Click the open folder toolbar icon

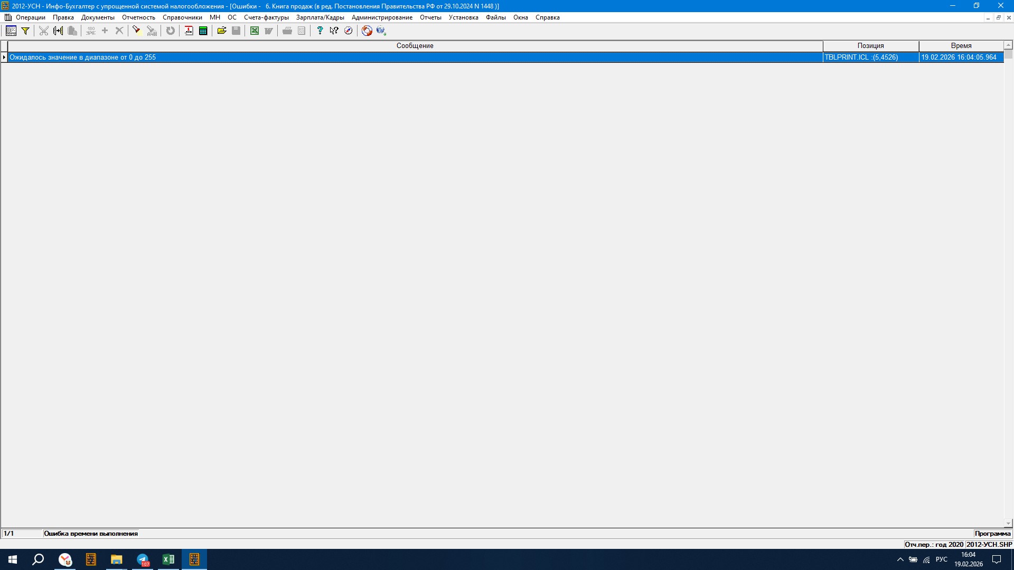(x=222, y=31)
